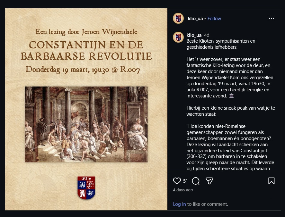Follow the klio_ua account
This screenshot has height=217, width=285.
pyautogui.click(x=214, y=19)
